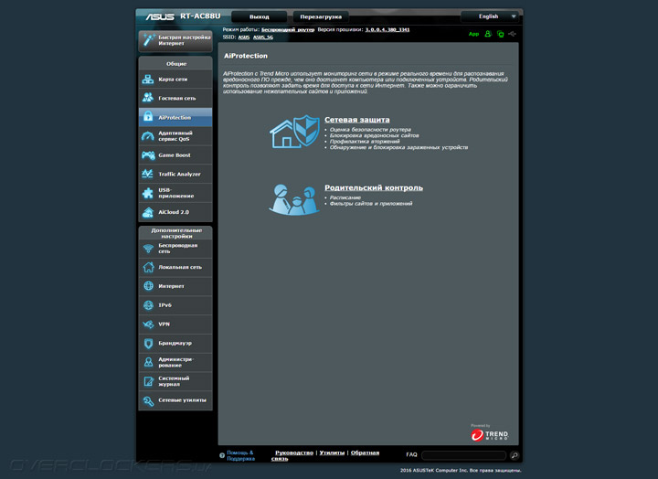Open the Network Map icon (Карта сети)

[148, 79]
